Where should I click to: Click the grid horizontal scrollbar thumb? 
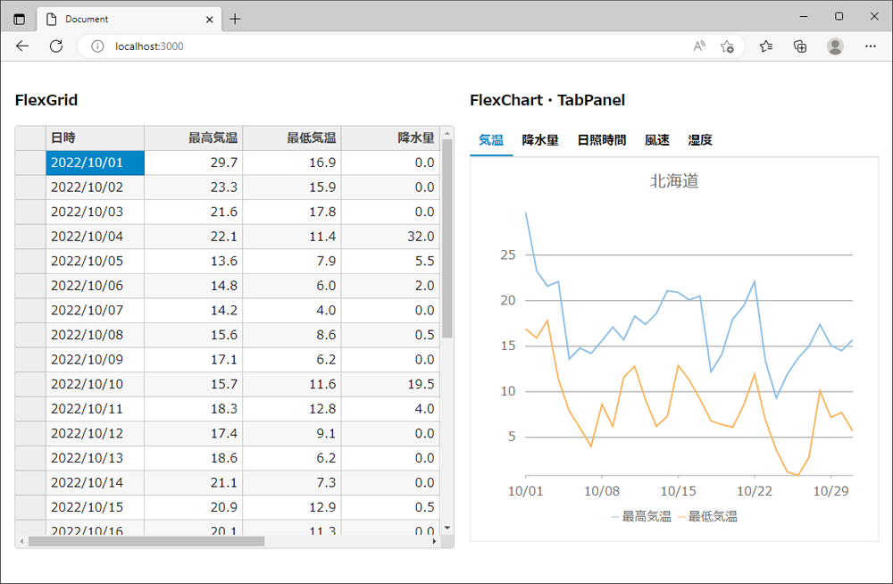pos(146,541)
